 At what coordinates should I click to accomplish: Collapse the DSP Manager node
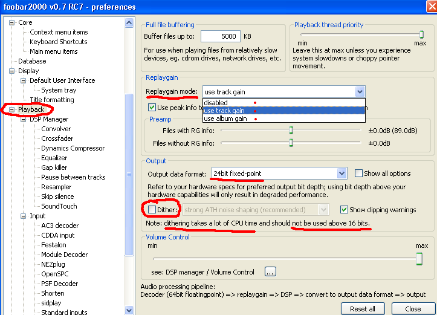click(x=24, y=119)
